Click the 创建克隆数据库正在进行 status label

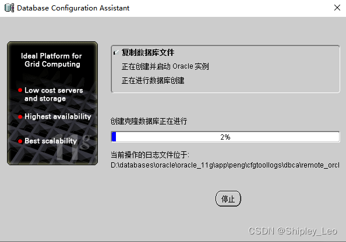[149, 121]
